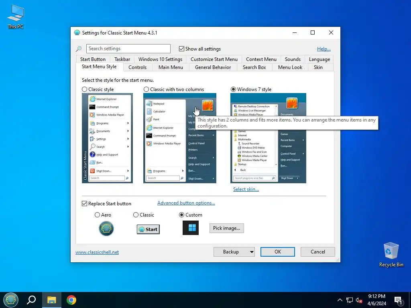Click the Classic style menu preview thumbnail
This screenshot has height=308, width=411.
(107, 138)
